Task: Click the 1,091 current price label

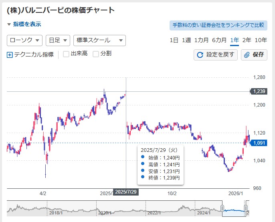Action: pyautogui.click(x=259, y=143)
